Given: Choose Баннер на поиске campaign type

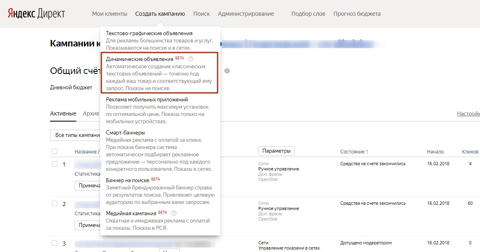Looking at the screenshot, I should [127, 181].
